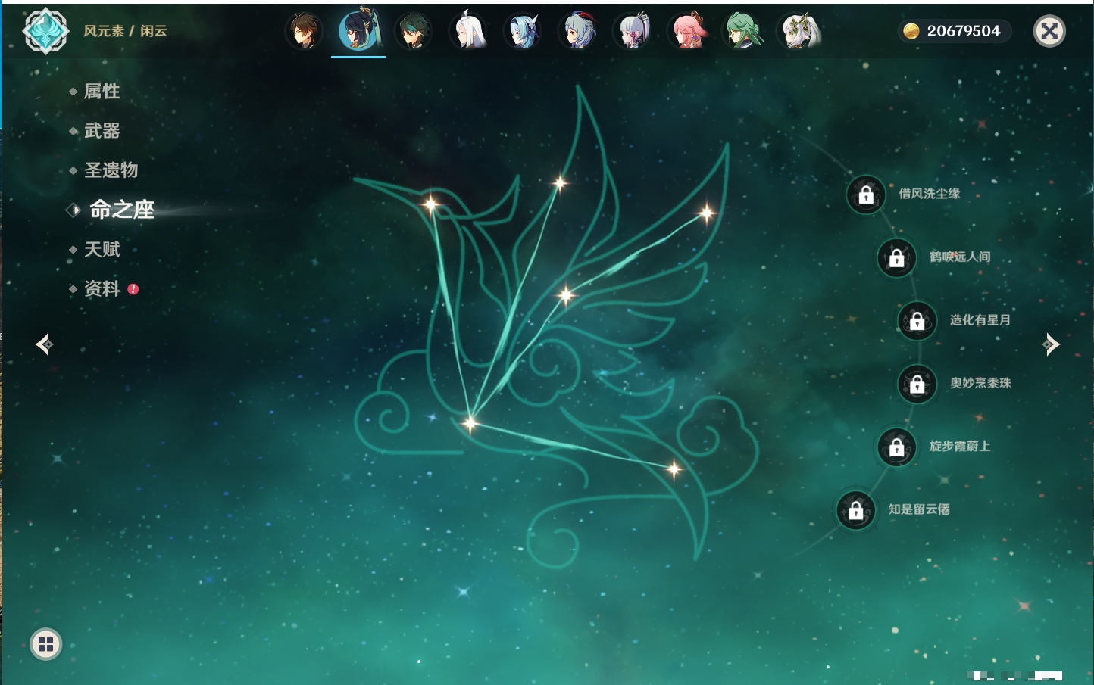Click the locked 借风洗尘缘 constellation icon
This screenshot has height=685, width=1094.
(866, 195)
